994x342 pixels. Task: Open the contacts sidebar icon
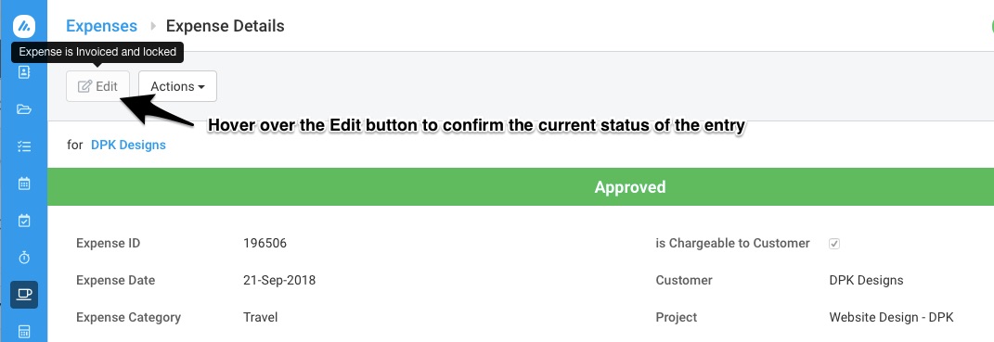(x=24, y=72)
